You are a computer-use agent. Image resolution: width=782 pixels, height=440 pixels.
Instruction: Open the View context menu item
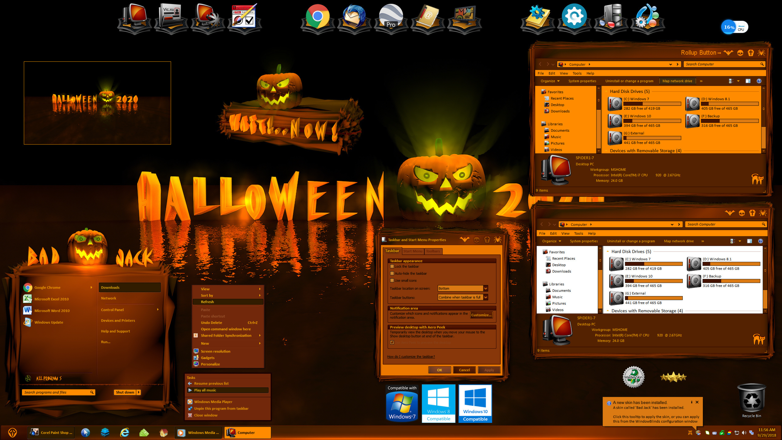[x=225, y=289]
